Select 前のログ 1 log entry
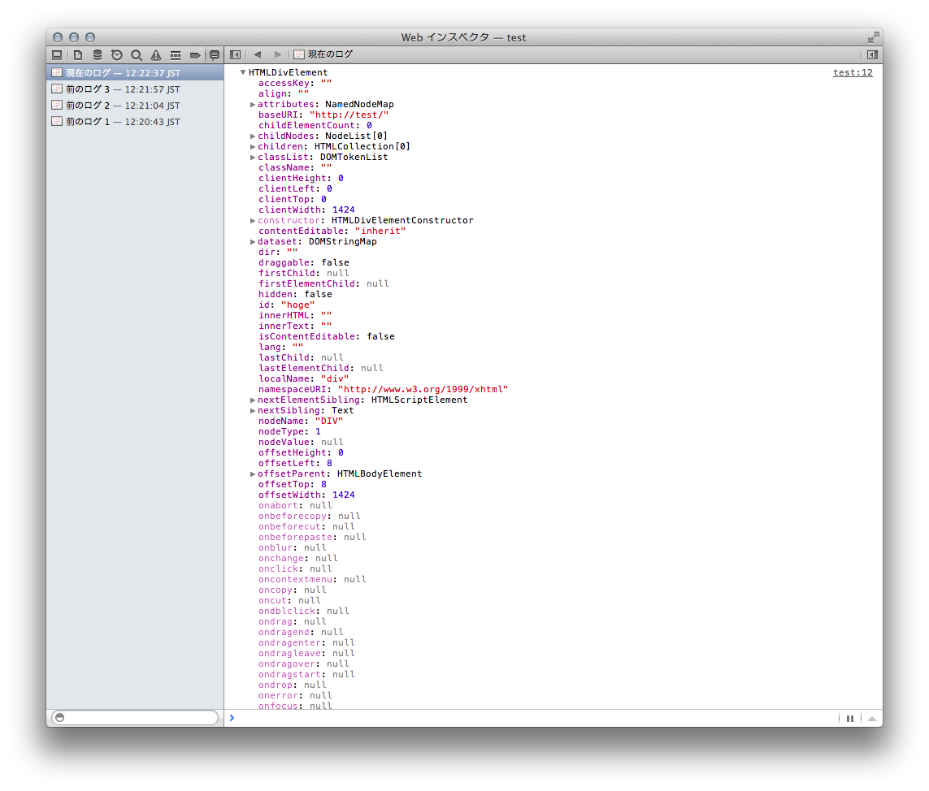 (x=122, y=122)
